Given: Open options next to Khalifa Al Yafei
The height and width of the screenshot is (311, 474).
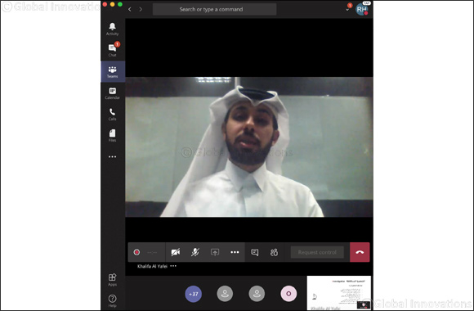Looking at the screenshot, I should pyautogui.click(x=173, y=266).
